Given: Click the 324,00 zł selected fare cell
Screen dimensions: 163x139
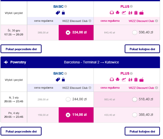Looking at the screenshot, I should (x=76, y=32).
